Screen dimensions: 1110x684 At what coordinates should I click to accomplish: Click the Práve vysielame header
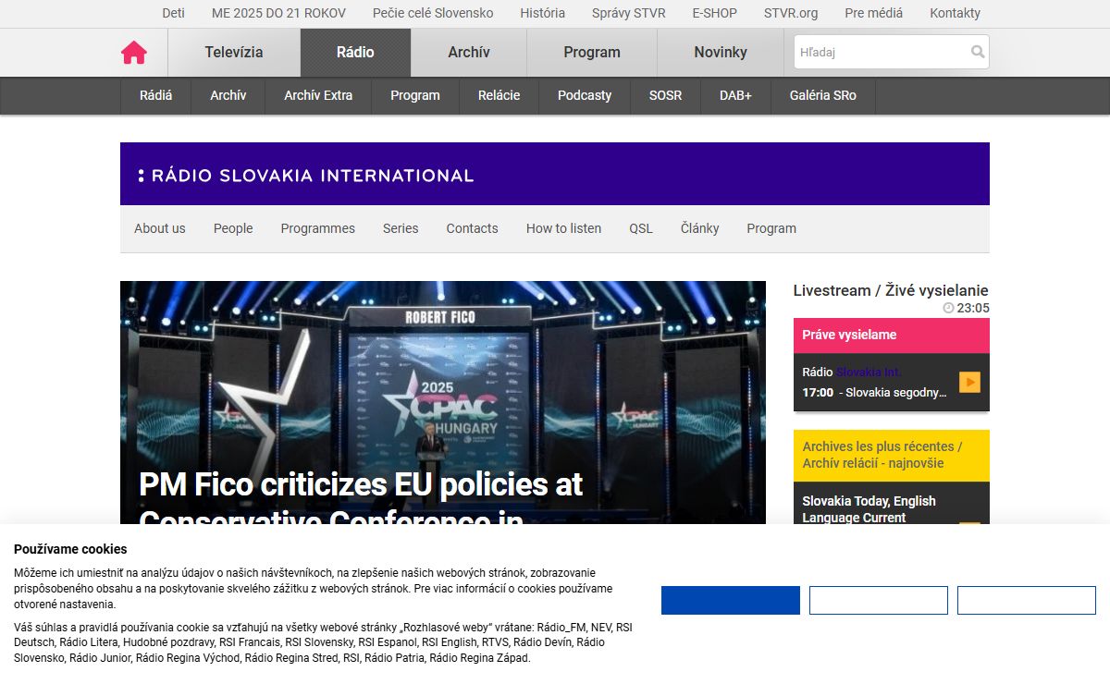pyautogui.click(x=892, y=336)
